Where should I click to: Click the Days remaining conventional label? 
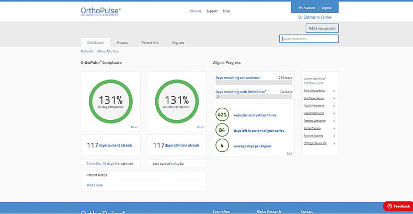pos(237,78)
